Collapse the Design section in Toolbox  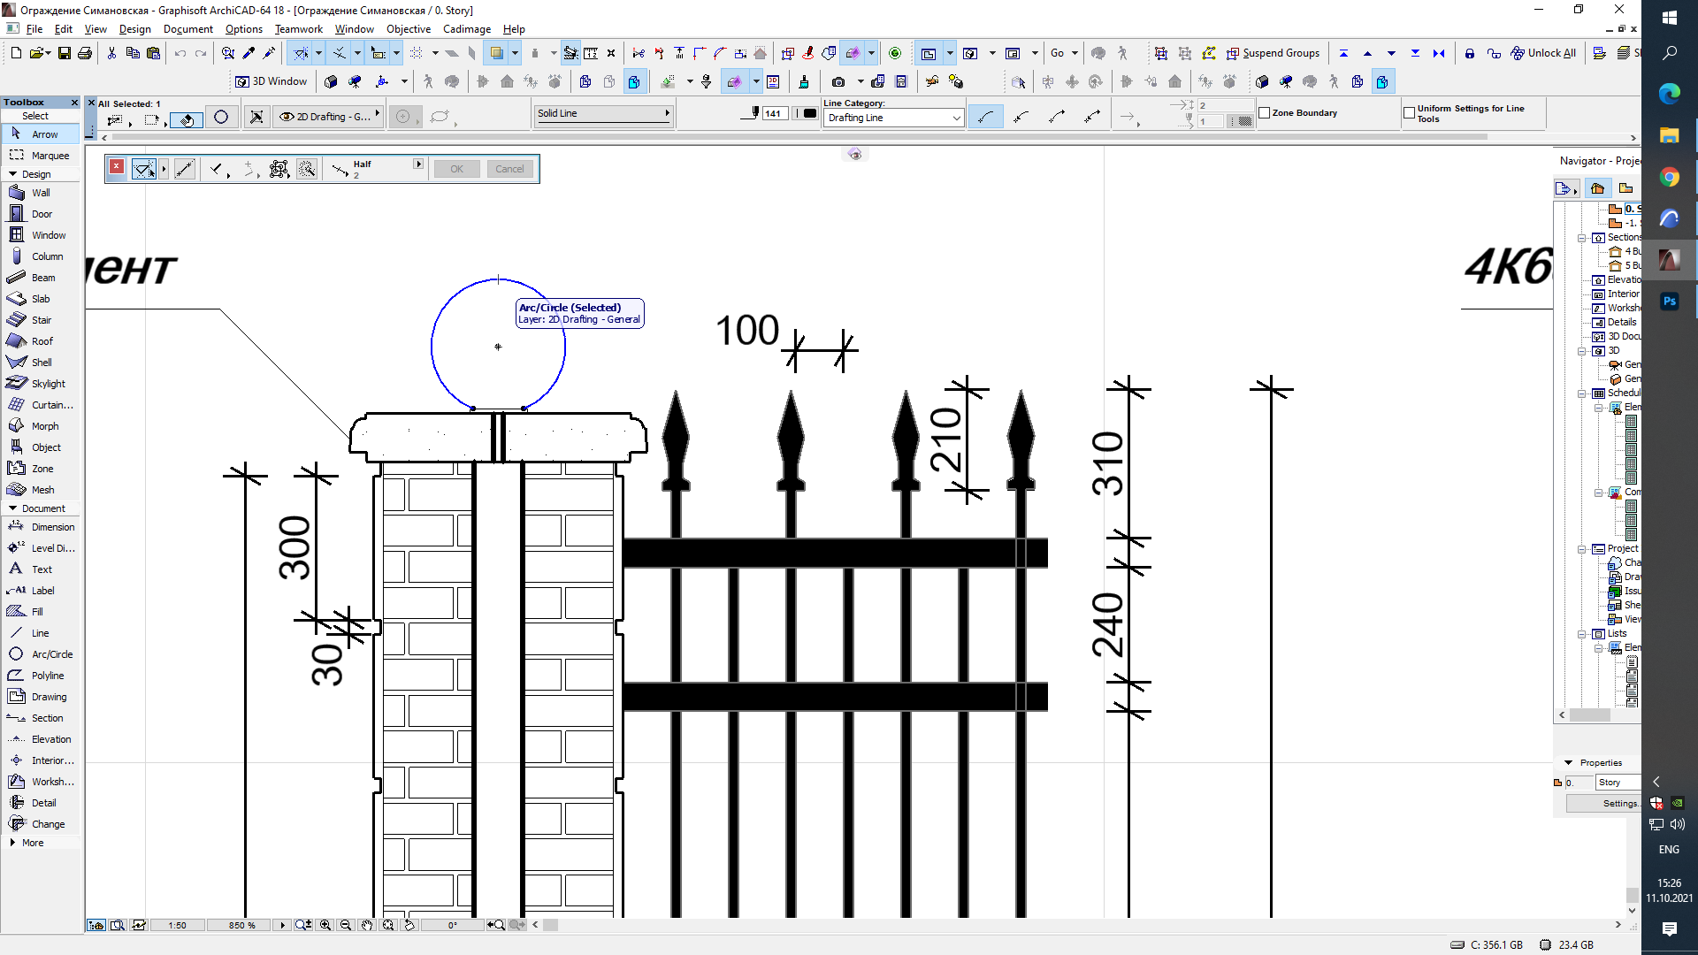pos(13,174)
